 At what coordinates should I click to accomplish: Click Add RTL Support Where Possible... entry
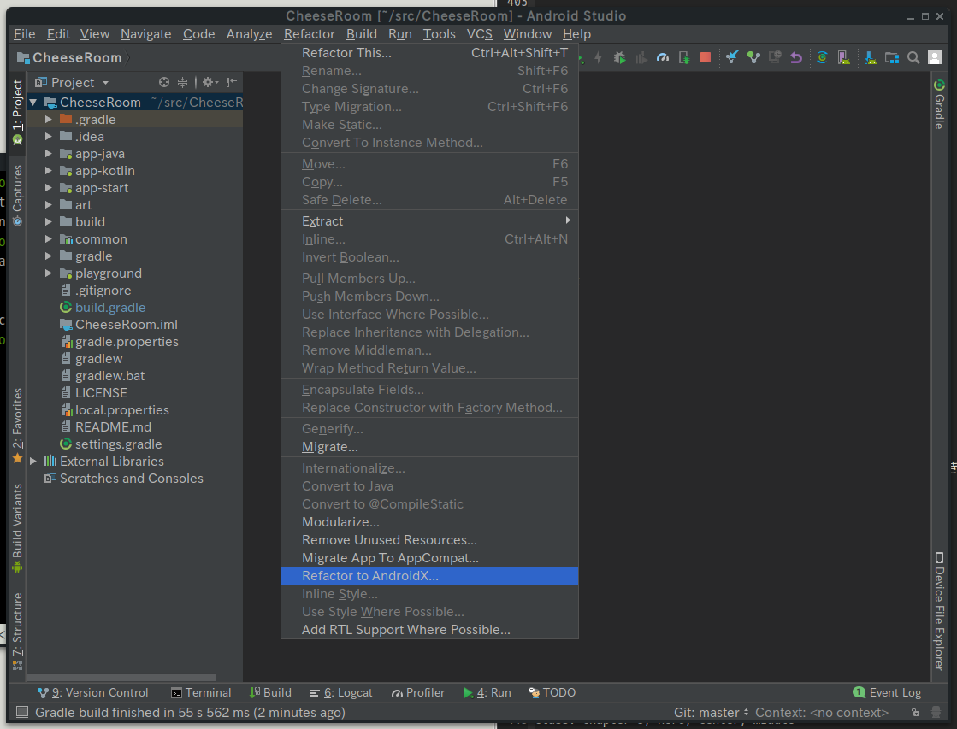point(429,630)
